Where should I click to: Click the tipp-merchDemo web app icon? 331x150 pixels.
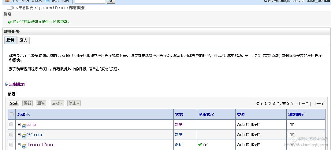(24, 146)
